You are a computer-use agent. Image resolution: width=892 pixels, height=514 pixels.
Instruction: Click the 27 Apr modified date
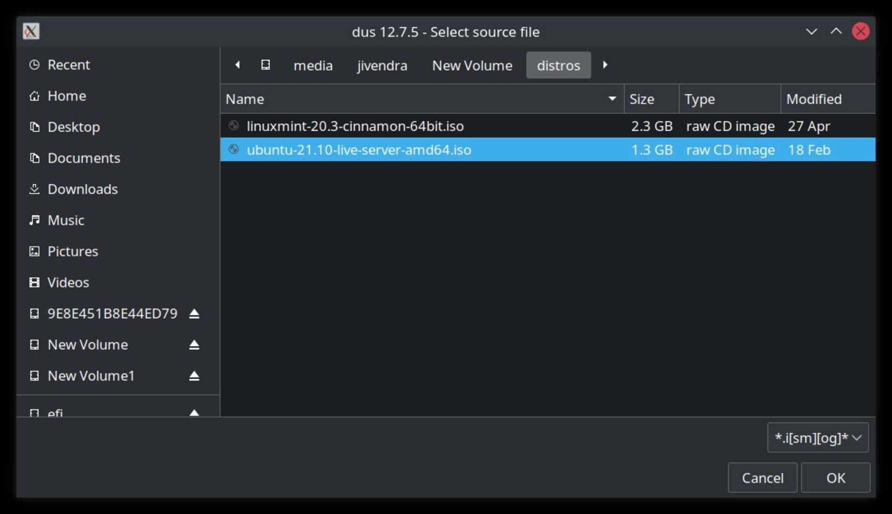(x=809, y=126)
